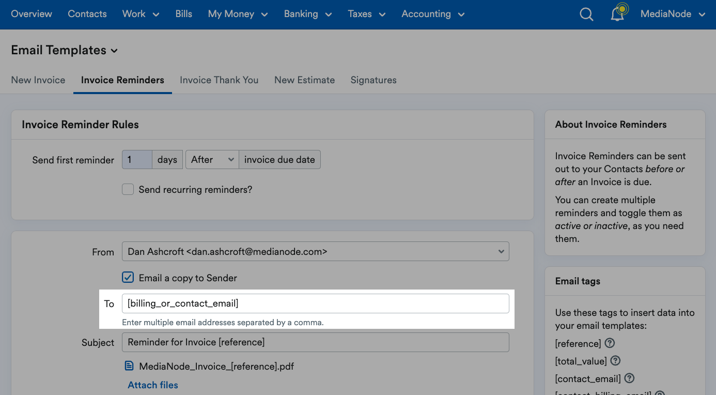Expand the Taxes menu
This screenshot has width=716, height=395.
pyautogui.click(x=367, y=14)
